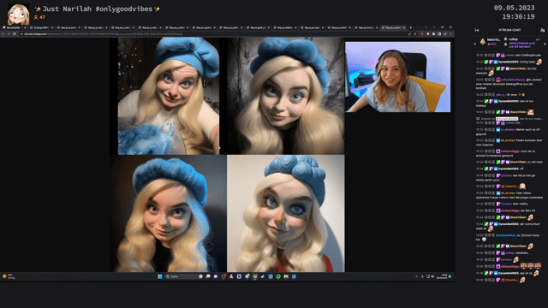Click MustacheMoar username in chat
The image size is (548, 308).
506,235
